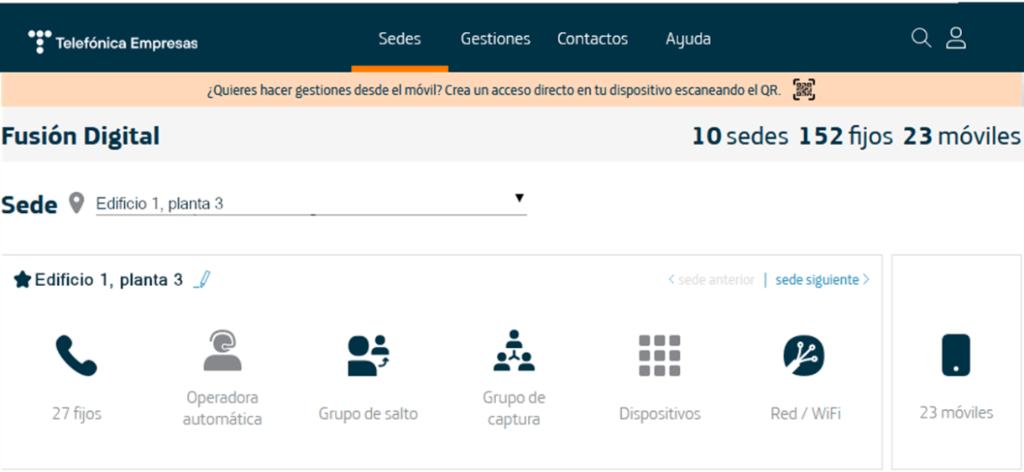Switch to the Contactos menu item
This screenshot has width=1024, height=472.
point(593,39)
